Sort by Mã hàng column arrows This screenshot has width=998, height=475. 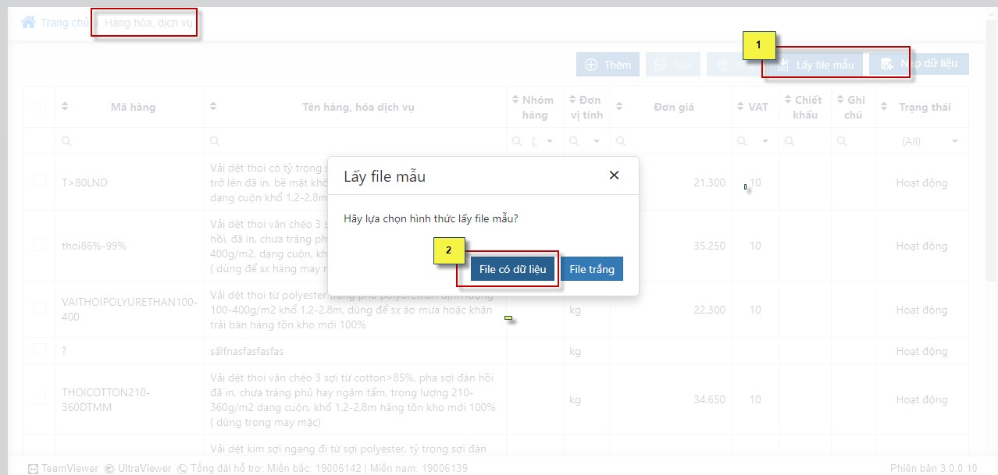tap(66, 107)
